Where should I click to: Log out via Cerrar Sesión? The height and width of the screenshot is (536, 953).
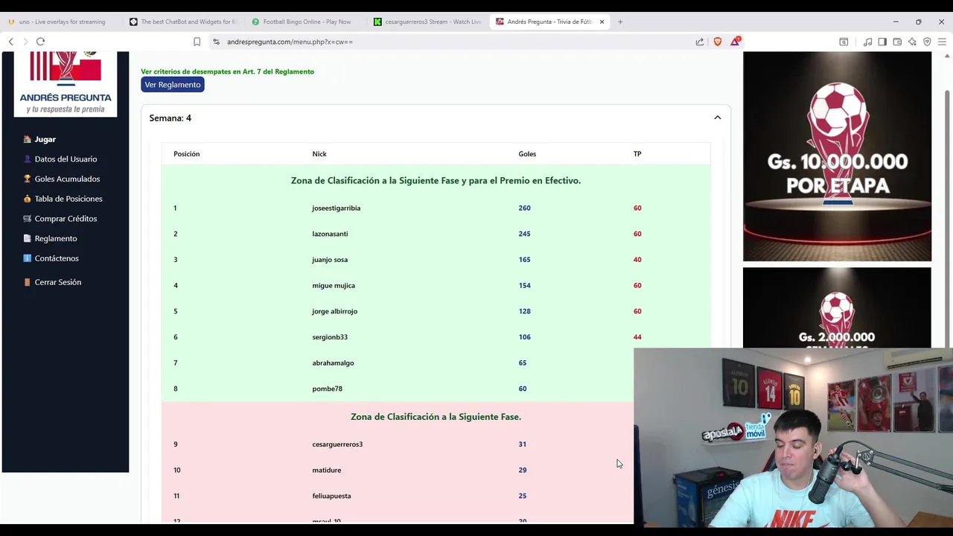[x=58, y=282]
